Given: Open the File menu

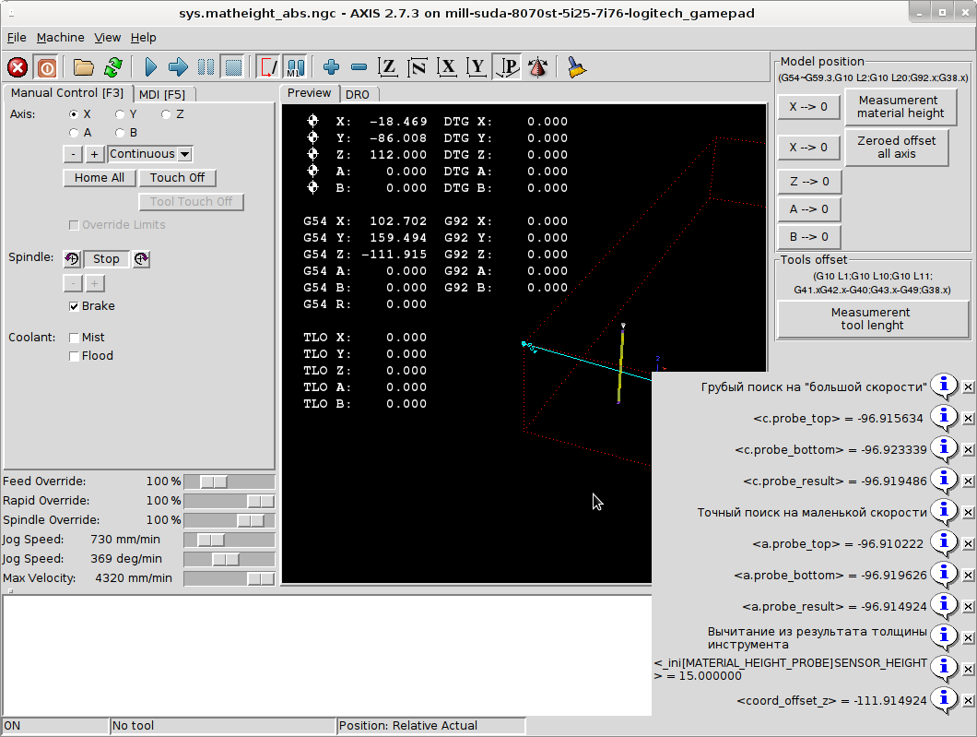Looking at the screenshot, I should coord(17,38).
